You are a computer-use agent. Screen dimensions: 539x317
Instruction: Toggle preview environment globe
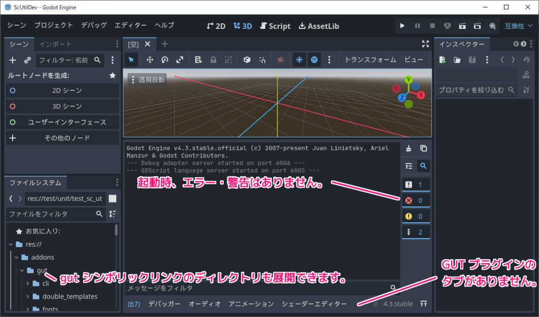(x=314, y=60)
